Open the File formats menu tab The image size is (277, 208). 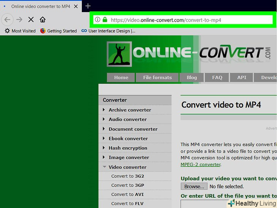point(157,77)
